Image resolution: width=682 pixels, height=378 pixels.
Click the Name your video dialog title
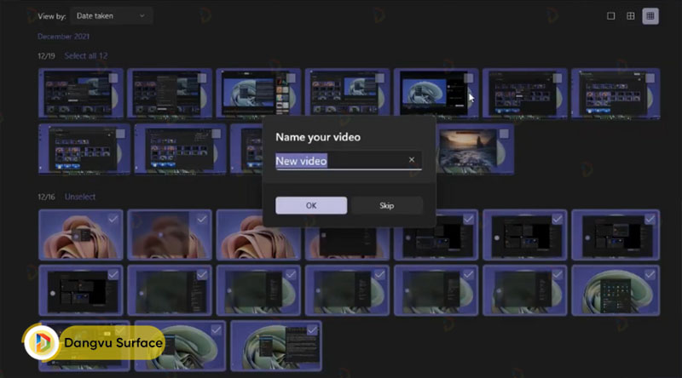coord(318,137)
